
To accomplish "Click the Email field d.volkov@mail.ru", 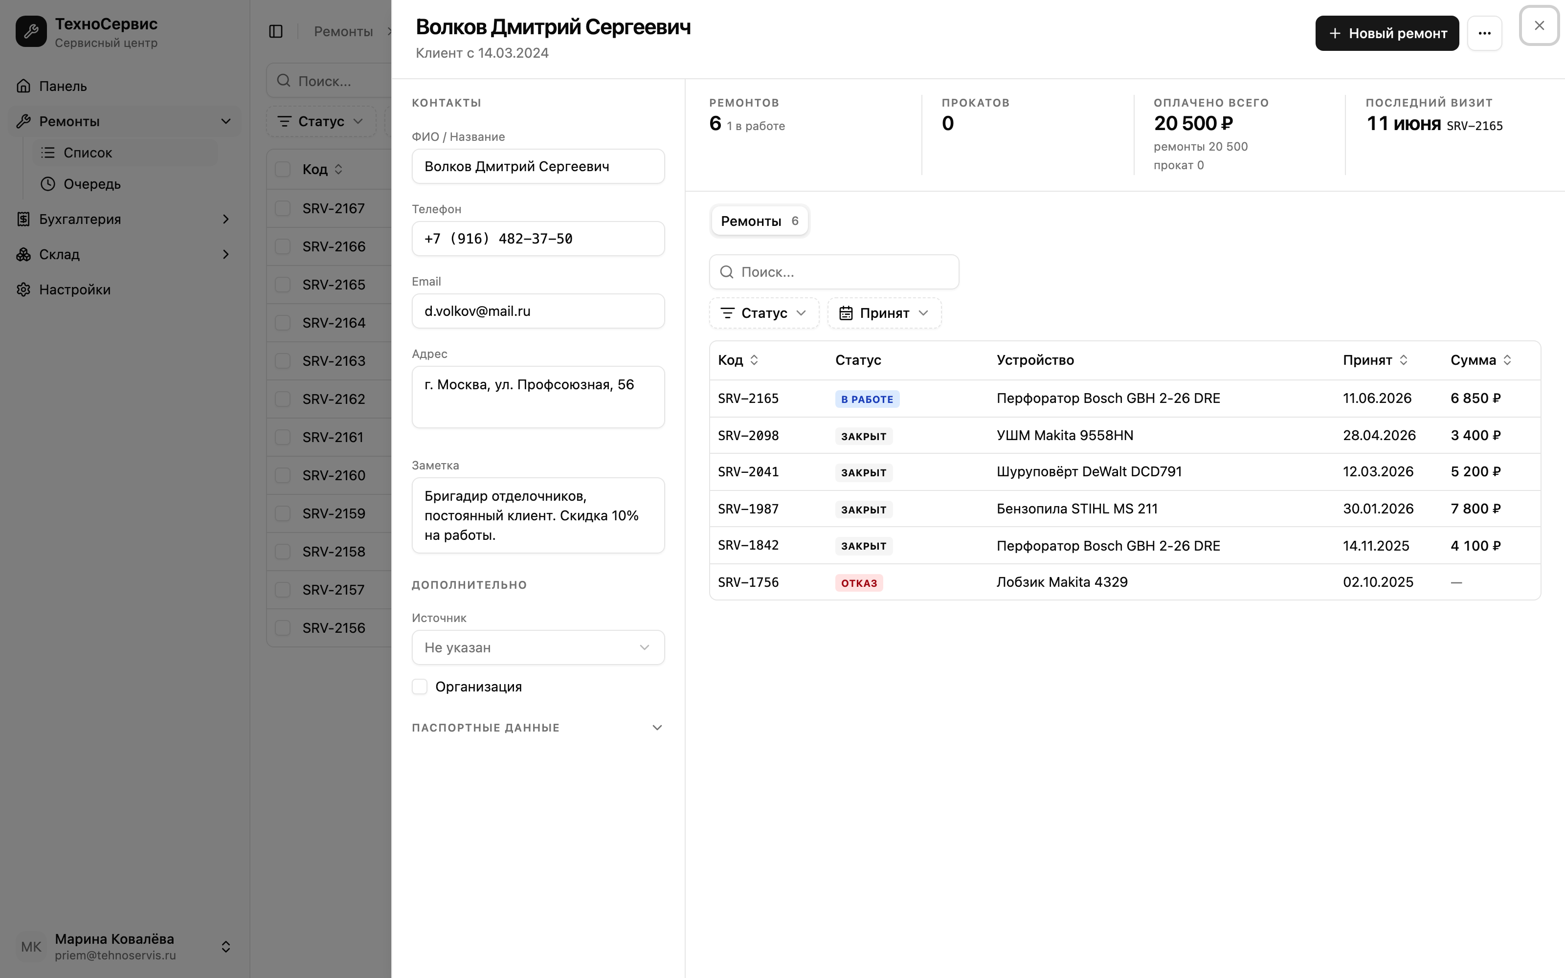I will click(x=538, y=311).
